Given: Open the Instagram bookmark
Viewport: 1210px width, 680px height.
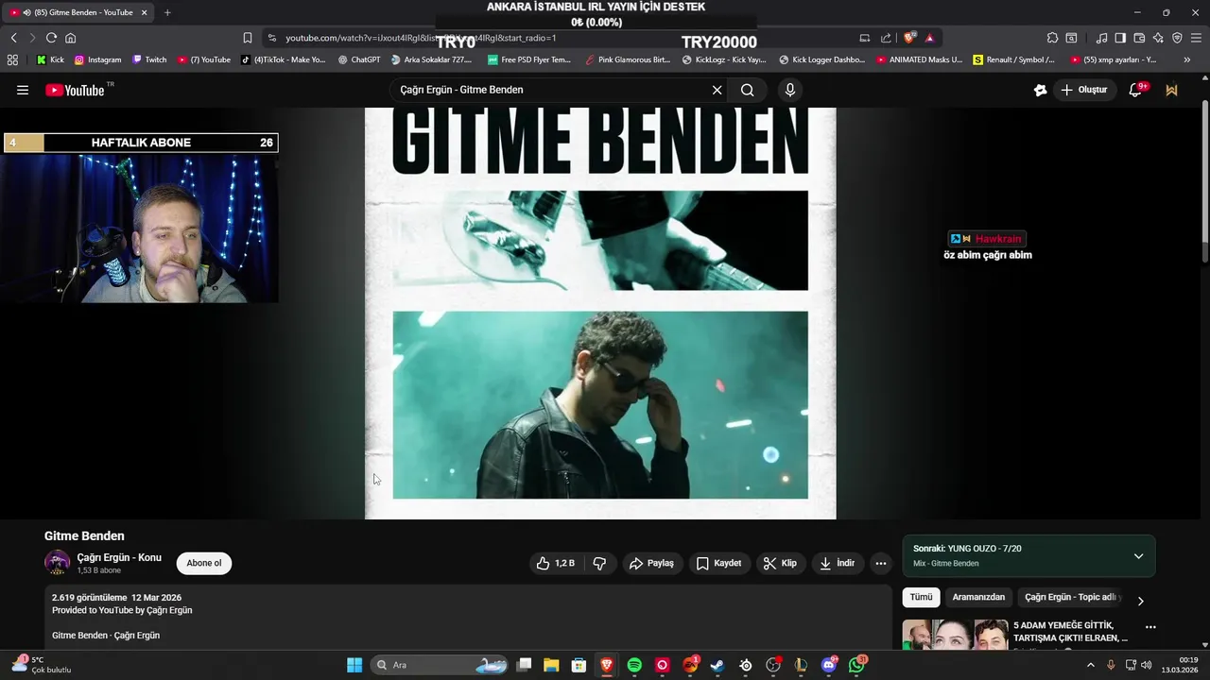Looking at the screenshot, I should point(97,59).
